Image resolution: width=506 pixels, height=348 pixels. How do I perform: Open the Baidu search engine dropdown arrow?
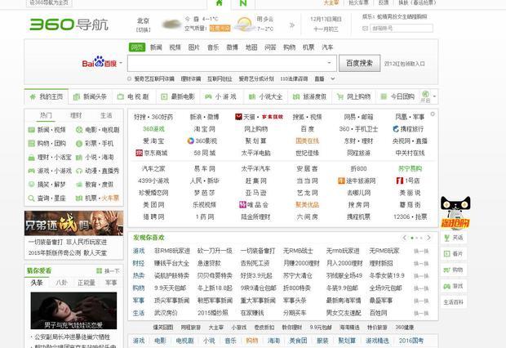[121, 63]
